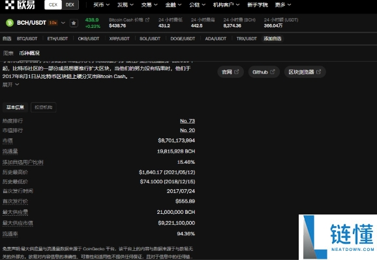Click the issue price $555.89
The height and width of the screenshot is (260, 377).
[x=185, y=201]
